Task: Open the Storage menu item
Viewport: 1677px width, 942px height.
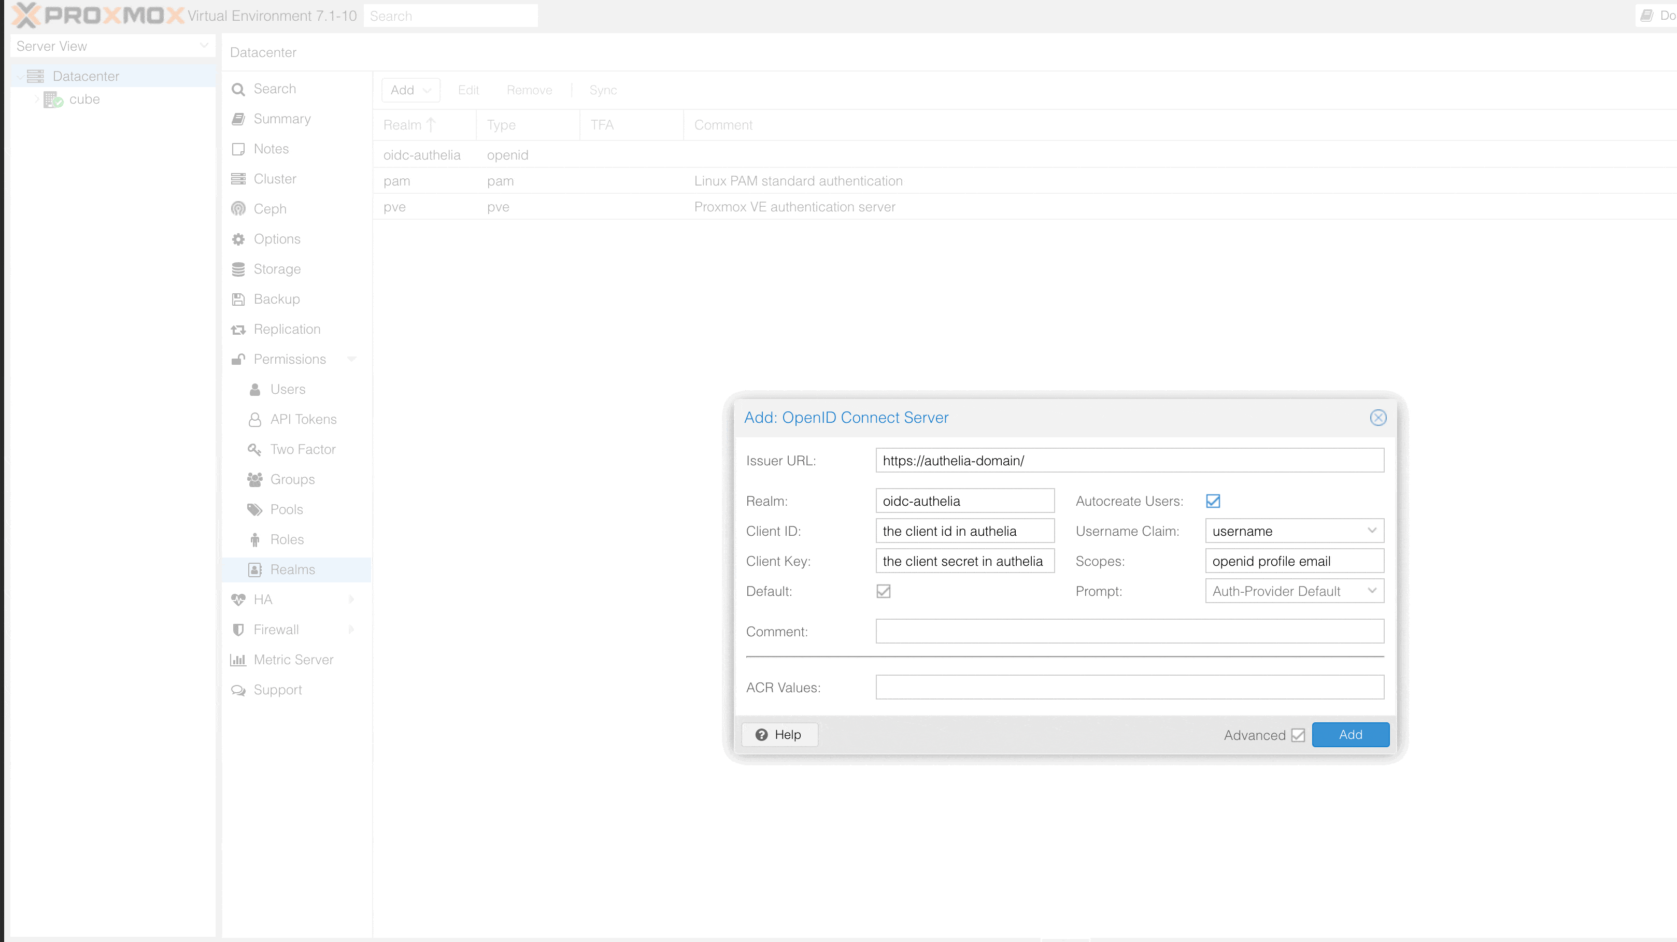Action: (x=297, y=269)
